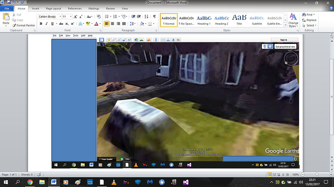Click the Format Painter tool
This screenshot has height=187, width=334.
24,25
